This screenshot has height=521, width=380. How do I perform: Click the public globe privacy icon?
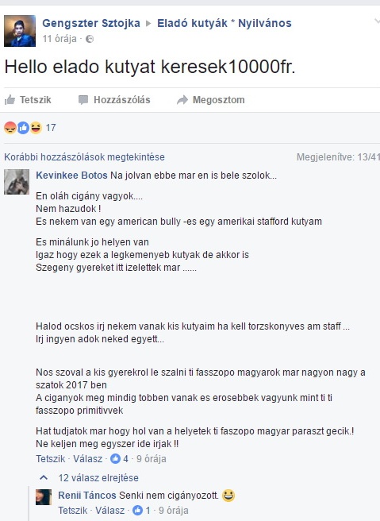click(x=90, y=39)
